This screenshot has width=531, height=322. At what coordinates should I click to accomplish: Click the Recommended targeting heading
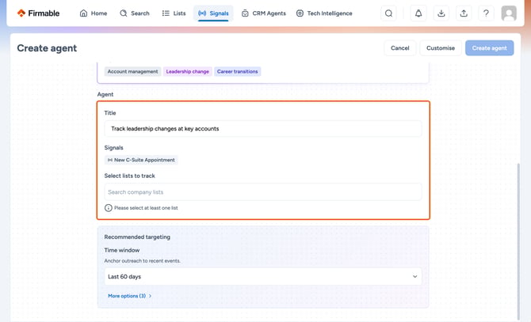pyautogui.click(x=137, y=237)
